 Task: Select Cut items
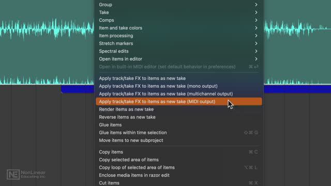(179, 183)
